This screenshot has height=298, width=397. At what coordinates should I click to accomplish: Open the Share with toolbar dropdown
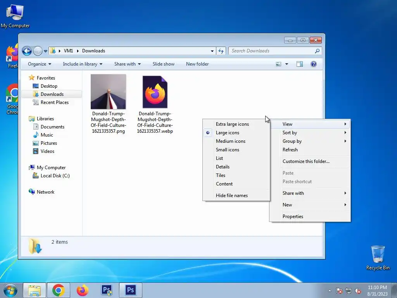(127, 64)
